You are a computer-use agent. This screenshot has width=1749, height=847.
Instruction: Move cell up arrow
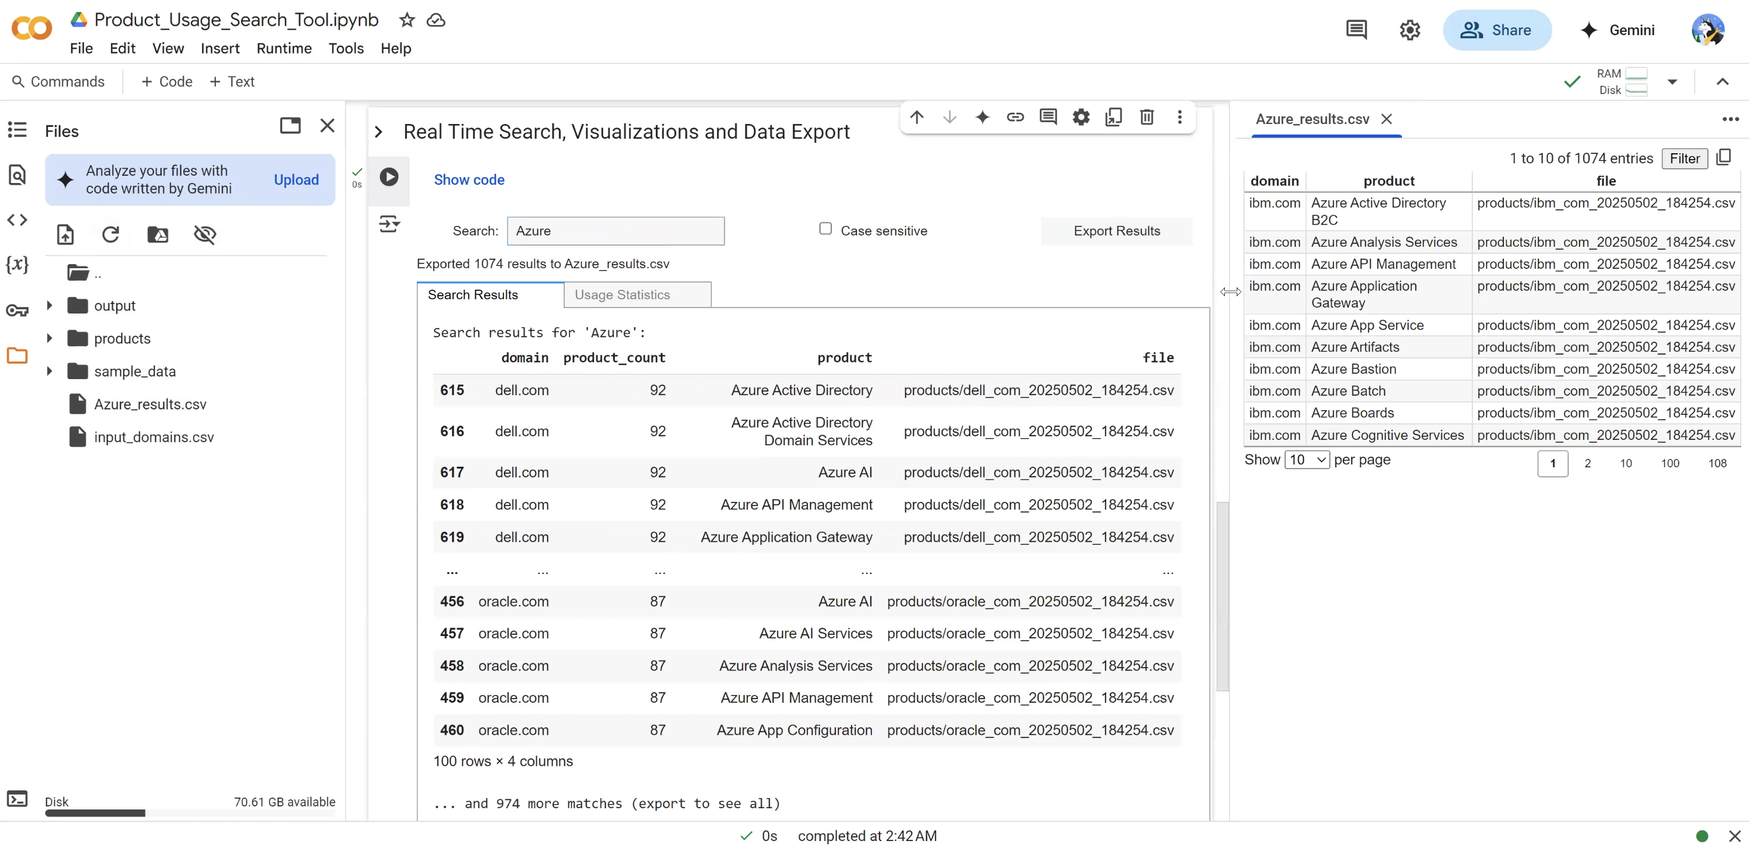[x=917, y=117]
